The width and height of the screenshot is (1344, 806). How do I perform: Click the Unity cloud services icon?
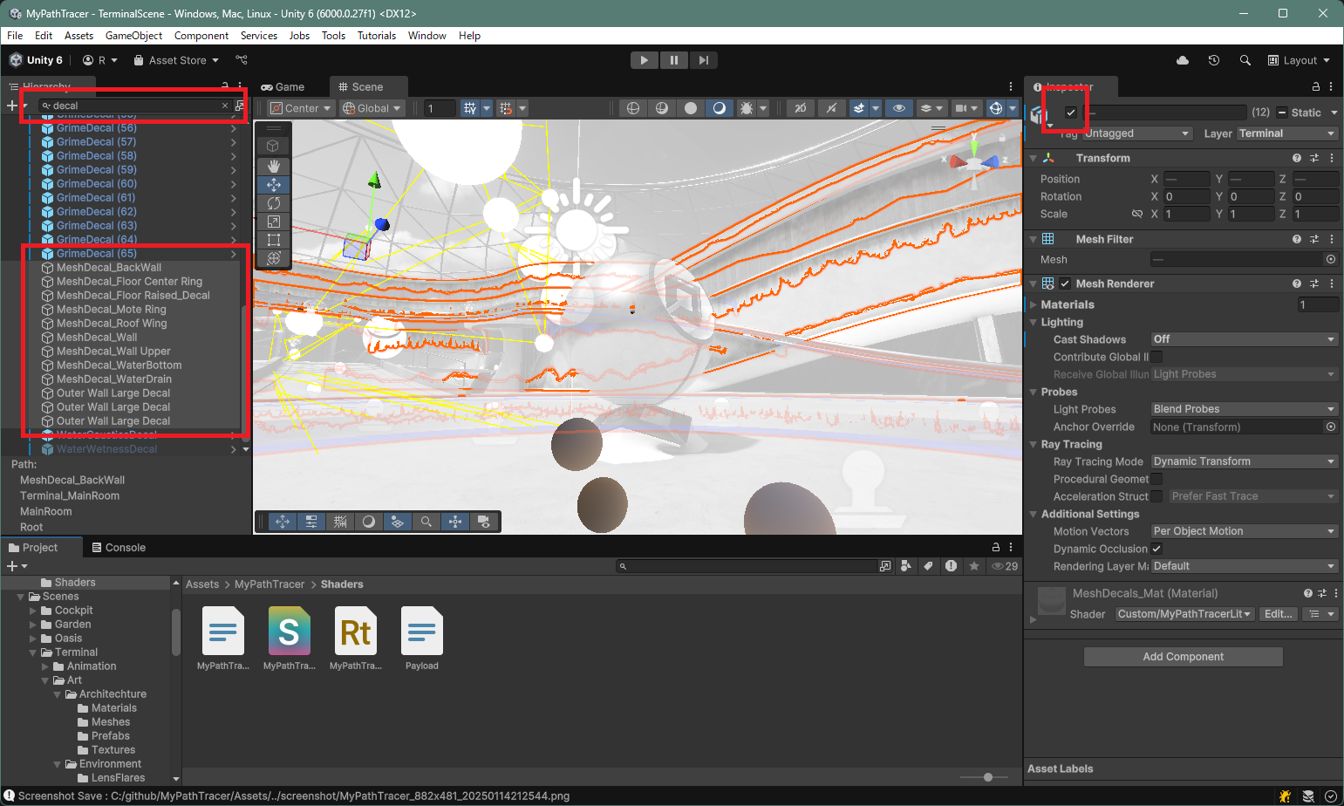coord(1182,60)
